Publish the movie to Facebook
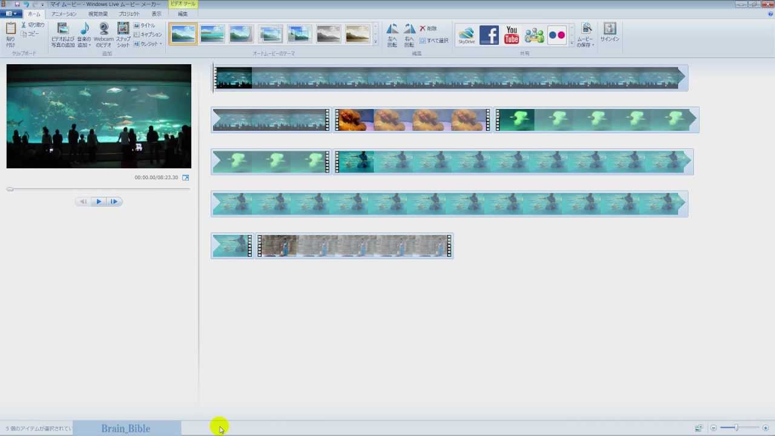This screenshot has height=436, width=775. (489, 35)
